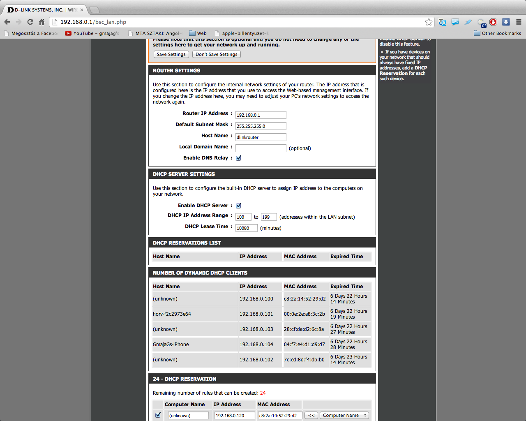Select the horv-f2c2973e64 client host name
Image resolution: width=526 pixels, height=421 pixels.
pos(172,314)
